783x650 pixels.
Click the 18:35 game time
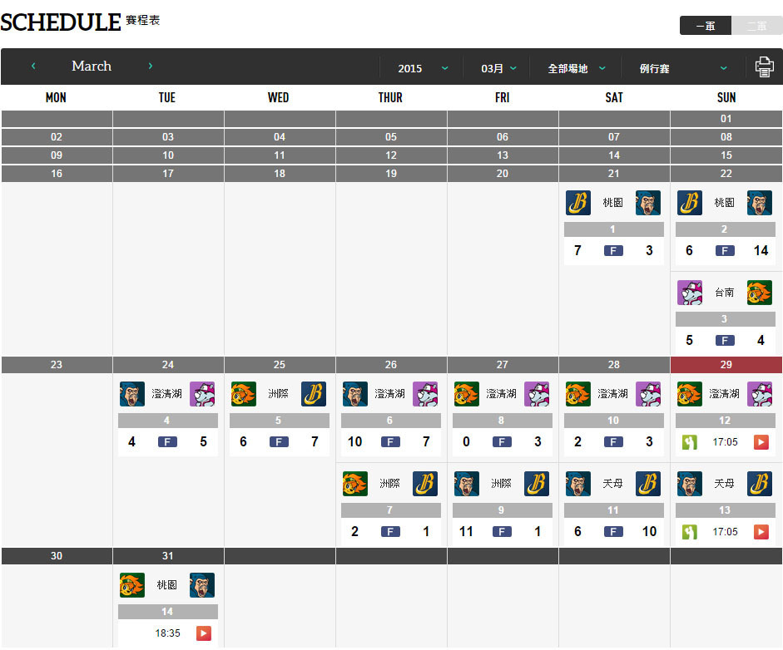coord(167,633)
